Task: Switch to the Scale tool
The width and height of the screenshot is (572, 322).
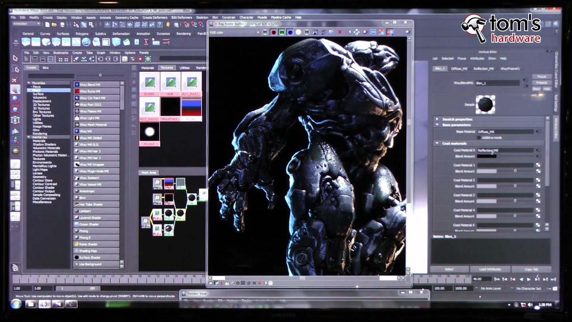Action: pos(15,110)
